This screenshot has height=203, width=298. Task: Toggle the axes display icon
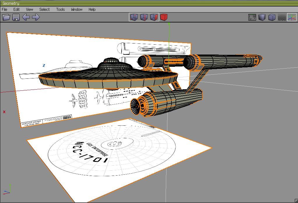pos(292,17)
